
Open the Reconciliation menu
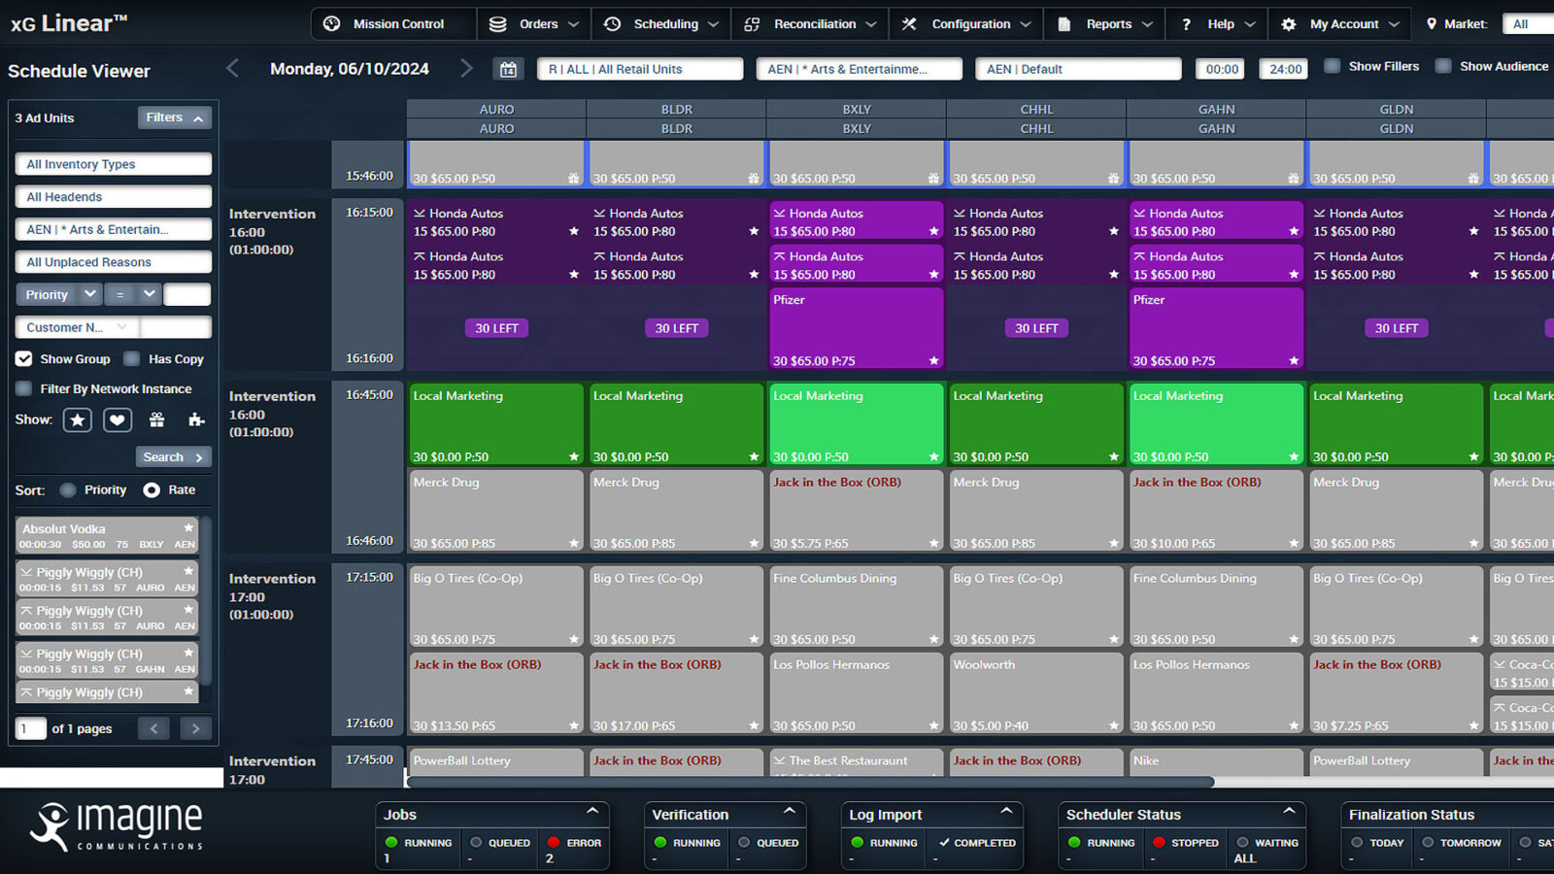pos(810,24)
